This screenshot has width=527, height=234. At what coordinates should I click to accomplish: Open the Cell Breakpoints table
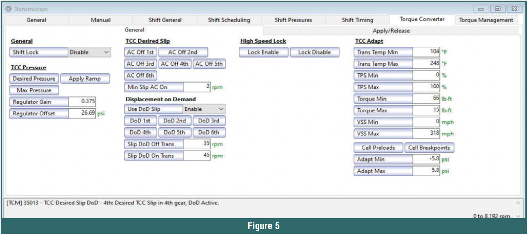[x=429, y=148]
